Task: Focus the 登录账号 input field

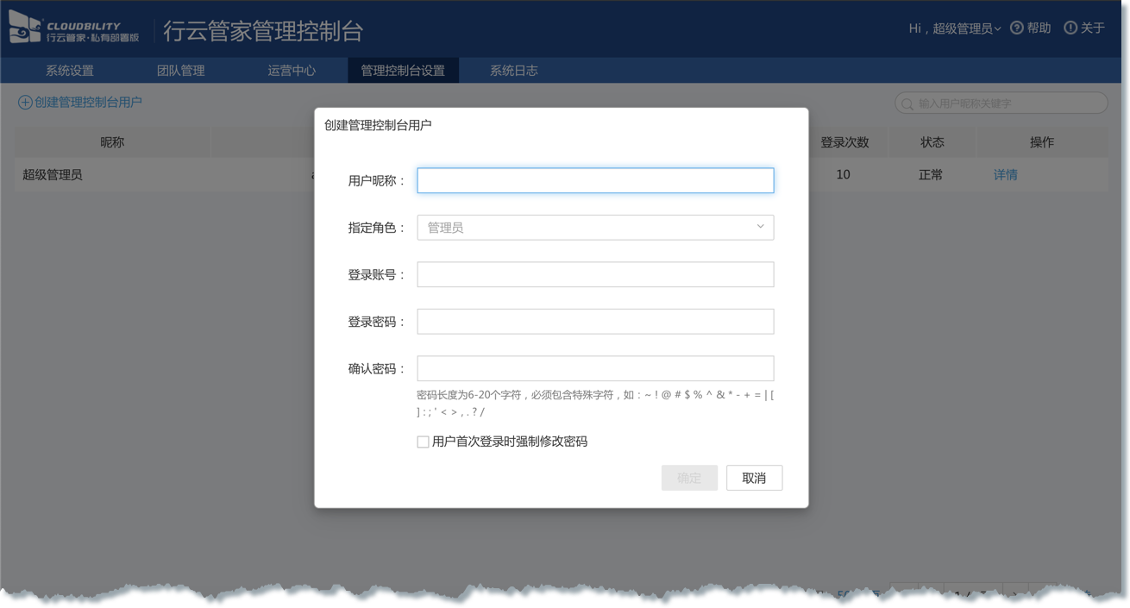Action: 595,274
